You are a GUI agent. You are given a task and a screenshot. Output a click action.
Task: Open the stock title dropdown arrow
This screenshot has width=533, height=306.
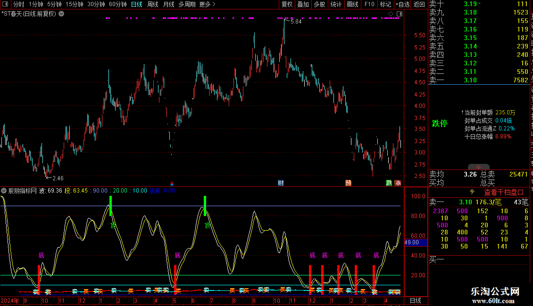click(61, 14)
